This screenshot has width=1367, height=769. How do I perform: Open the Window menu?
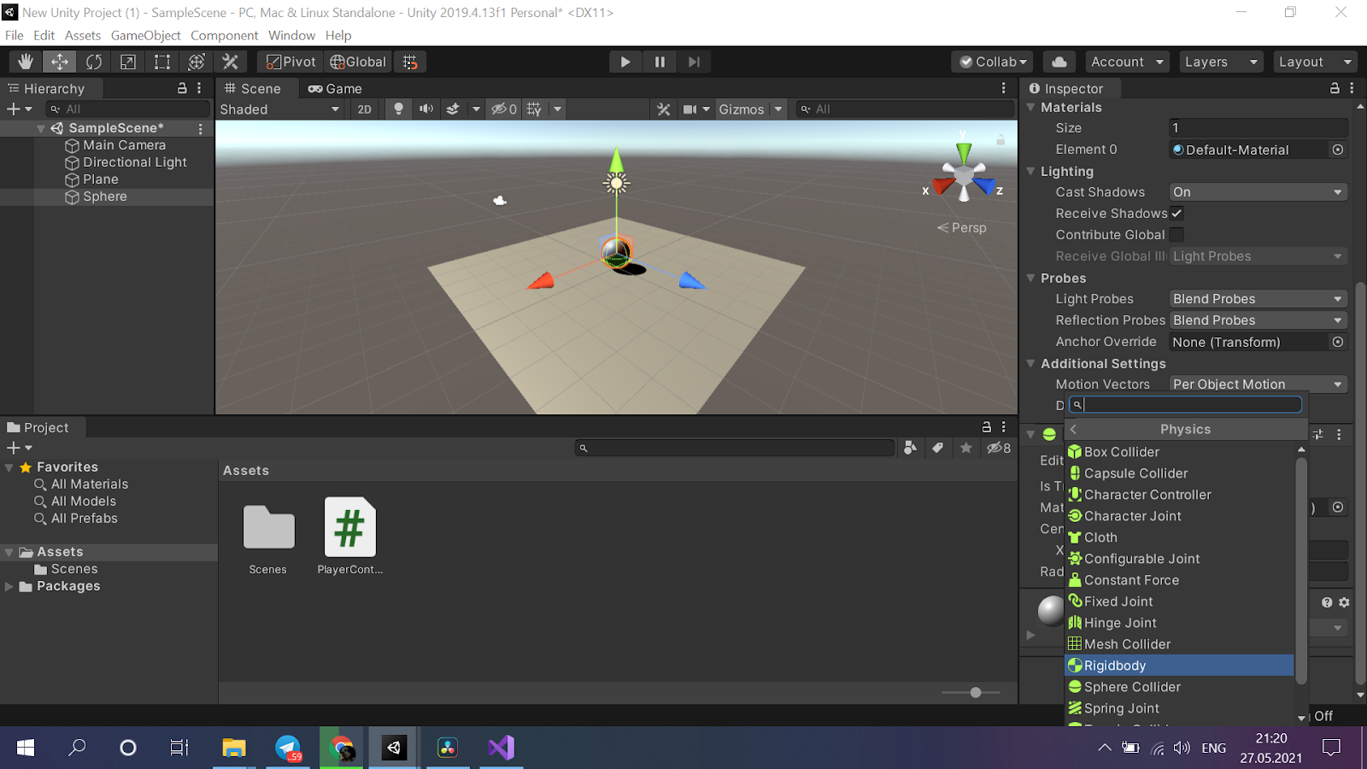pos(291,35)
